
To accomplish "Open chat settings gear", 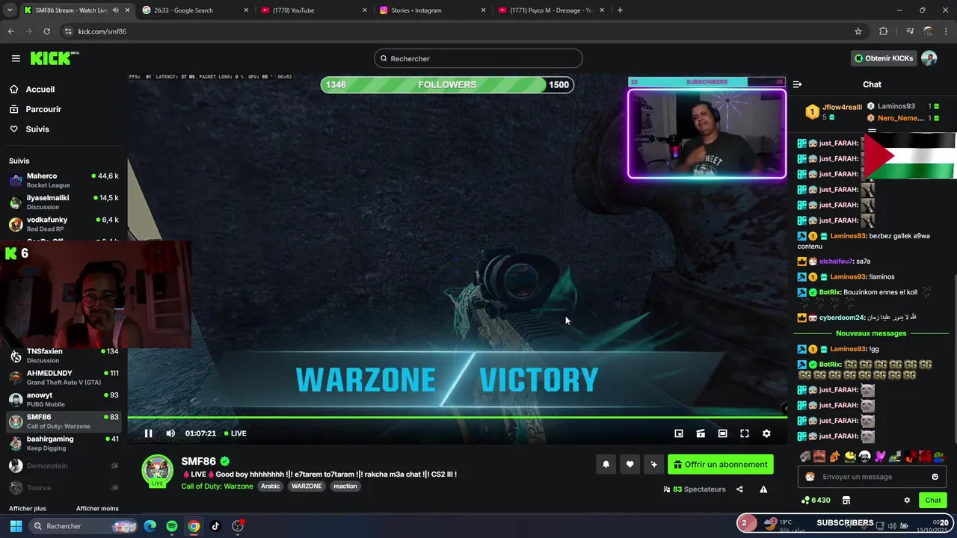I will 907,501.
